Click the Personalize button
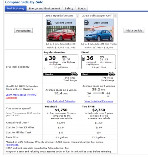The image size is (148, 157). click(23, 31)
